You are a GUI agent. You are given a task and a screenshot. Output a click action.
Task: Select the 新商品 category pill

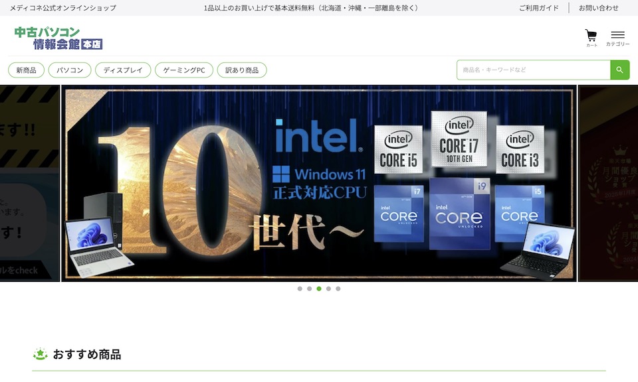tap(26, 70)
